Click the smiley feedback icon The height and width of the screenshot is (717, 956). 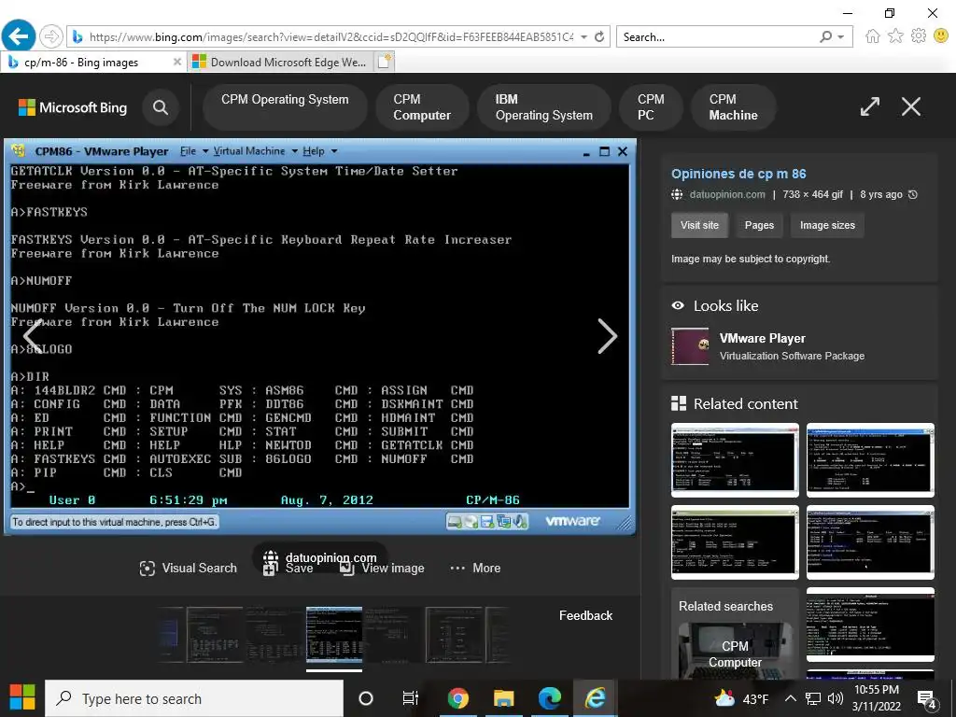[941, 36]
